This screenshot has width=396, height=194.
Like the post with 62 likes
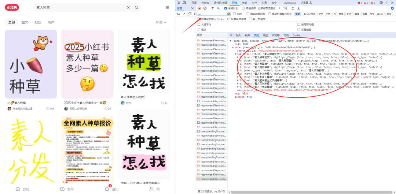[x=162, y=103]
